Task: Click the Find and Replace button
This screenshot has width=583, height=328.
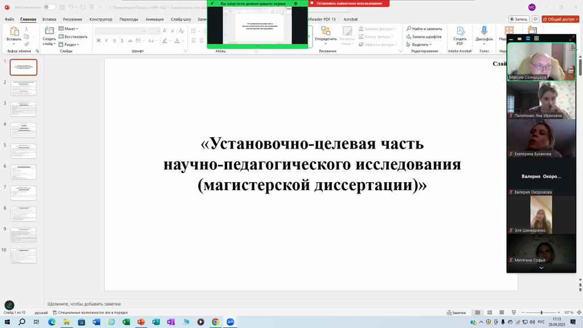Action: tap(424, 28)
